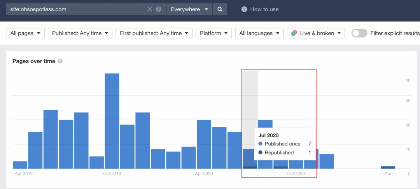Click the Apr 2020 axis label
Image resolution: width=420 pixels, height=189 pixels.
point(204,173)
